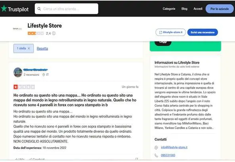Click the Lifestyle Store company logo

point(17,29)
